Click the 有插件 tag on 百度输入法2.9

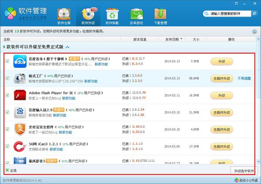(59, 110)
